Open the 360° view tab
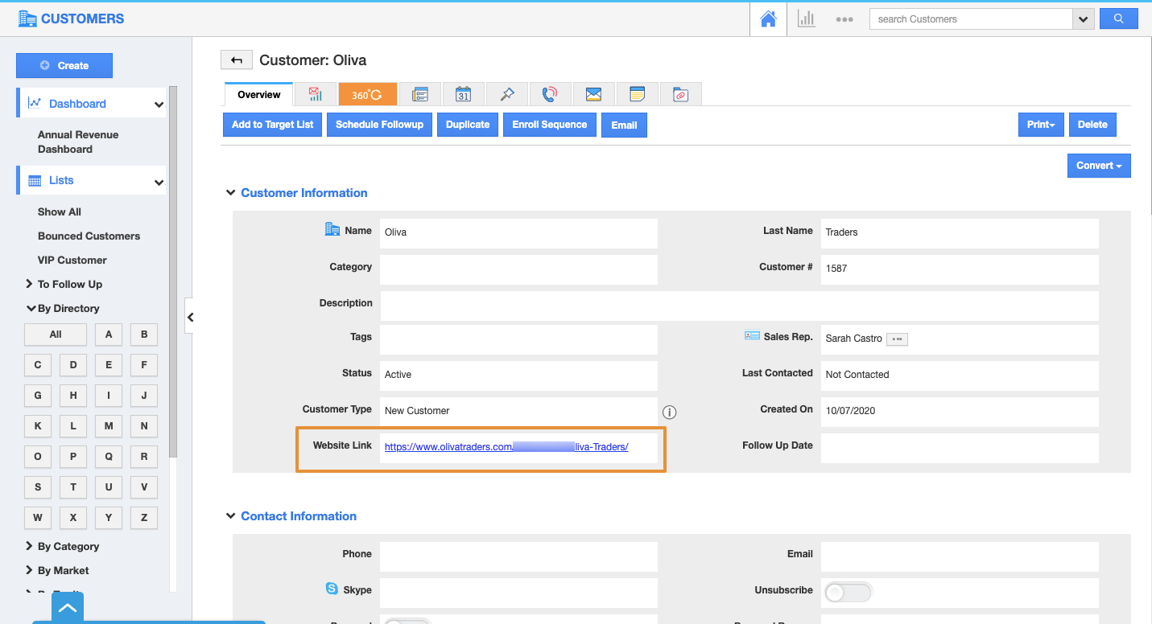Image resolution: width=1152 pixels, height=624 pixels. coord(367,95)
